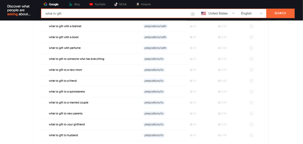Click the Google logo icon
This screenshot has height=144, width=303.
(x=46, y=4)
